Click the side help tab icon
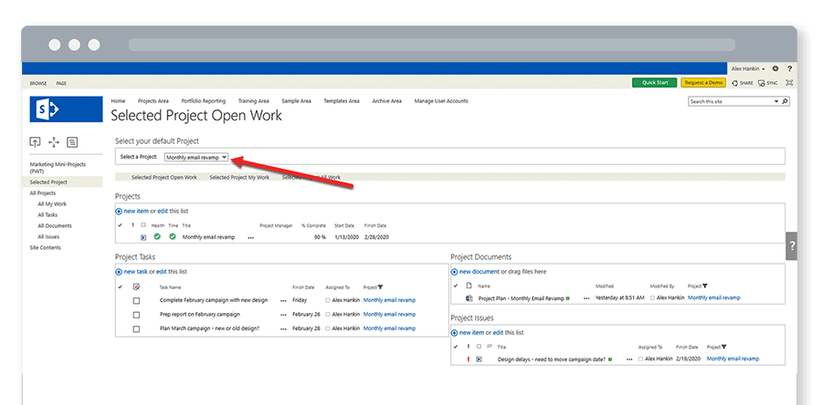This screenshot has width=822, height=405. [791, 246]
